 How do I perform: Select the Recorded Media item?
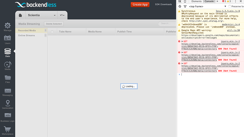[x=31, y=30]
